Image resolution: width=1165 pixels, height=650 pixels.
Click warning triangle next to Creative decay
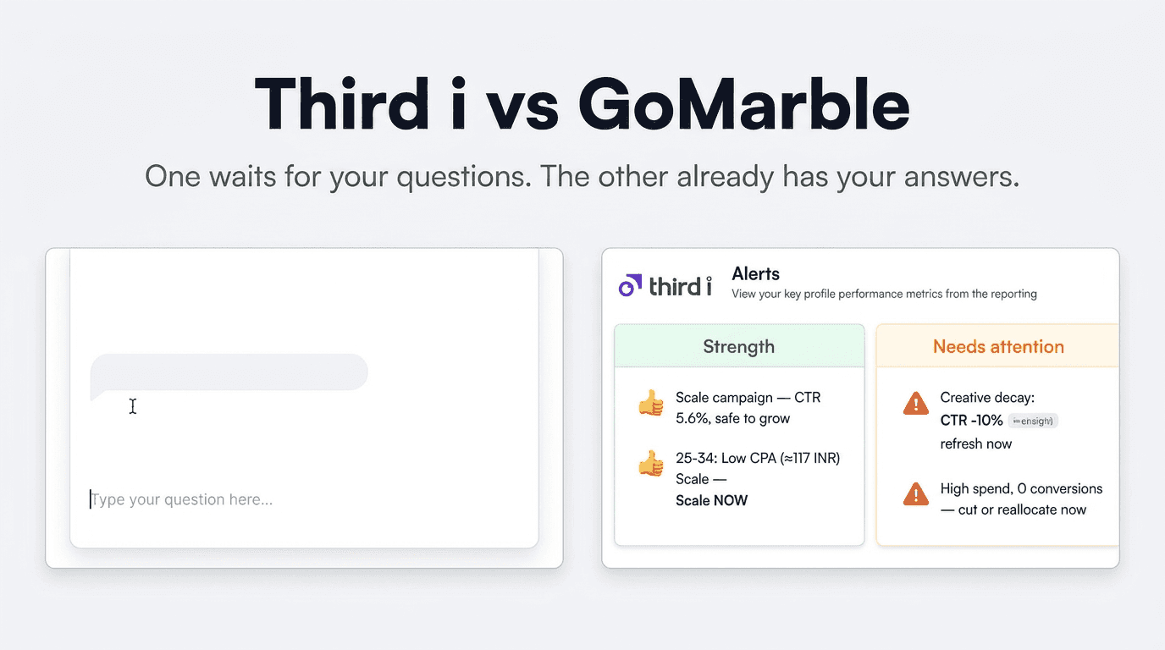[915, 403]
